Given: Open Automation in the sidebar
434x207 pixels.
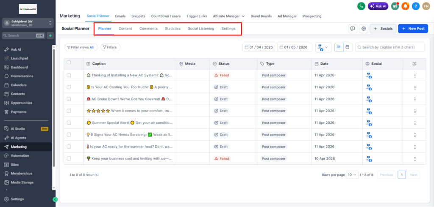Looking at the screenshot, I should 19,155.
